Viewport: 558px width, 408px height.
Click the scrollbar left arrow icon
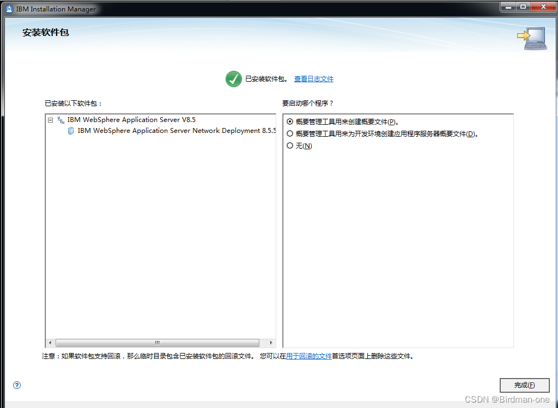[x=50, y=343]
